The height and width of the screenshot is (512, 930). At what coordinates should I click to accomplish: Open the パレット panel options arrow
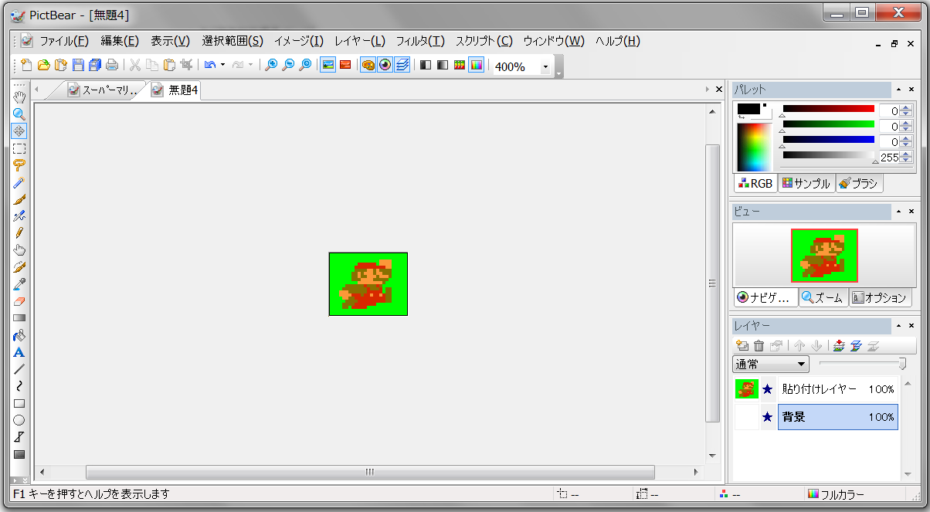coord(898,90)
